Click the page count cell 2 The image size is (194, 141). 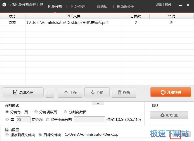point(136,23)
